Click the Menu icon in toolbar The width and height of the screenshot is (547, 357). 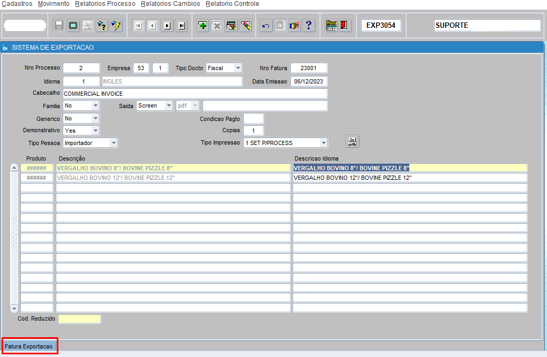click(331, 26)
